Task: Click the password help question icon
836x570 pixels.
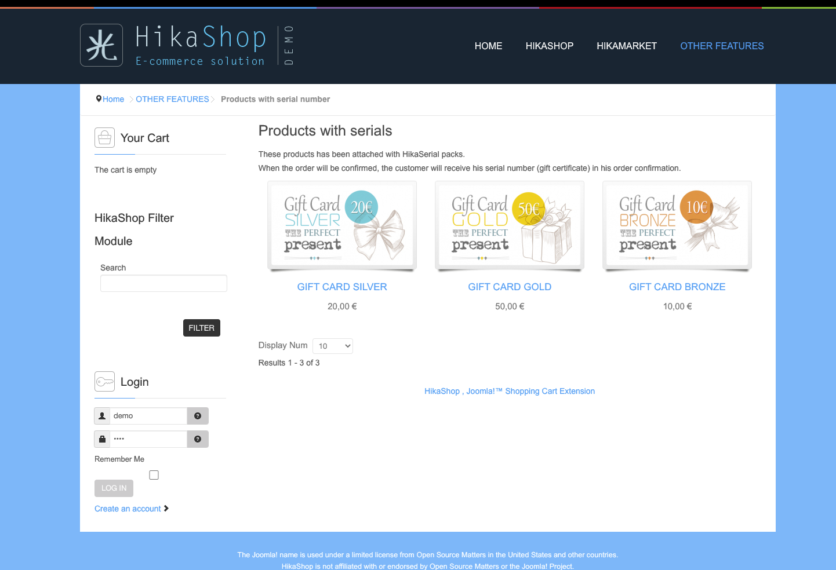Action: point(198,439)
